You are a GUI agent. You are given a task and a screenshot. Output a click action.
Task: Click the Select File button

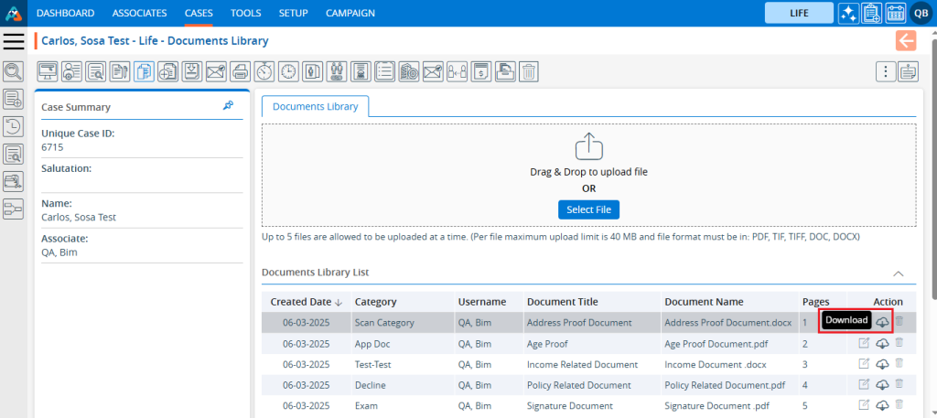point(588,210)
